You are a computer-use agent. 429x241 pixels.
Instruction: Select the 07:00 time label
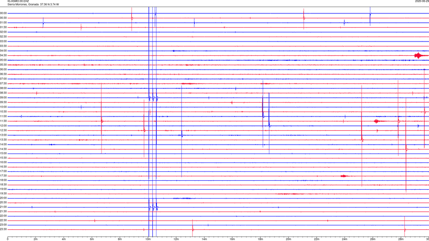click(x=4, y=79)
